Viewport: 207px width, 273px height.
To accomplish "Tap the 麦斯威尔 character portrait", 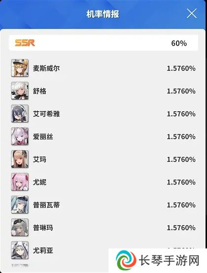I will [20, 68].
